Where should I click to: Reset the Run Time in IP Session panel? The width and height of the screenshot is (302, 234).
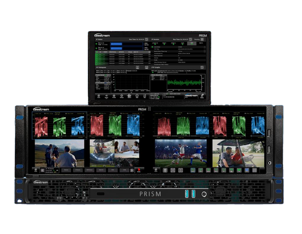pyautogui.click(x=190, y=39)
